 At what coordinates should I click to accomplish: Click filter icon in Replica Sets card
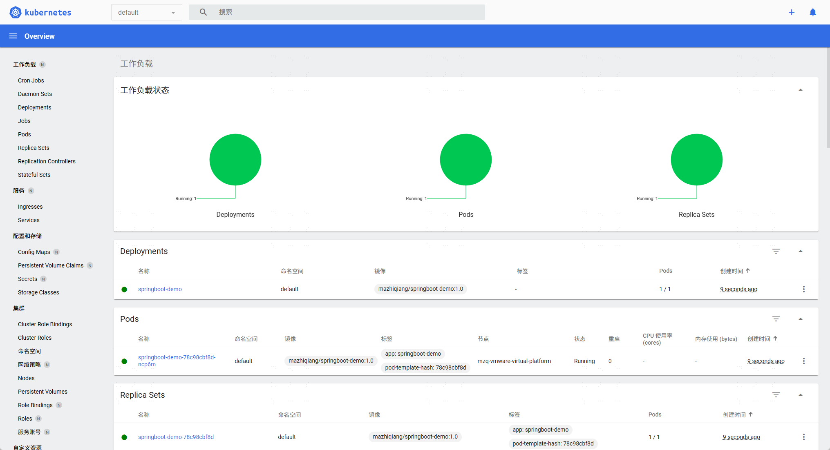(776, 395)
